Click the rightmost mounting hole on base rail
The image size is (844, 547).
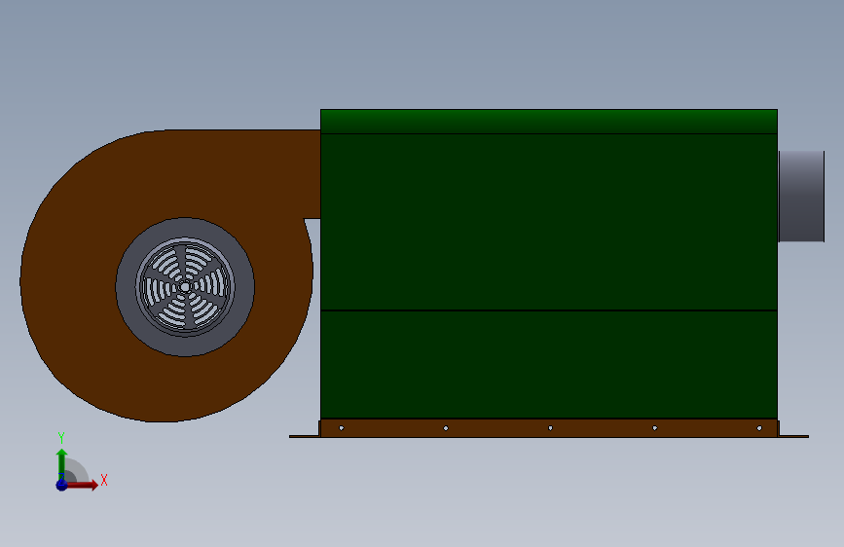click(x=759, y=428)
